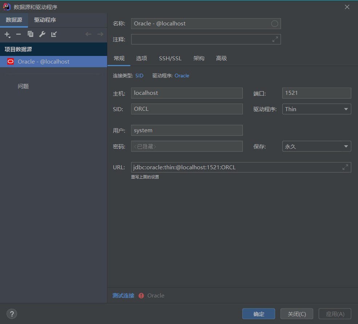Click the color circle in the name field

click(274, 24)
